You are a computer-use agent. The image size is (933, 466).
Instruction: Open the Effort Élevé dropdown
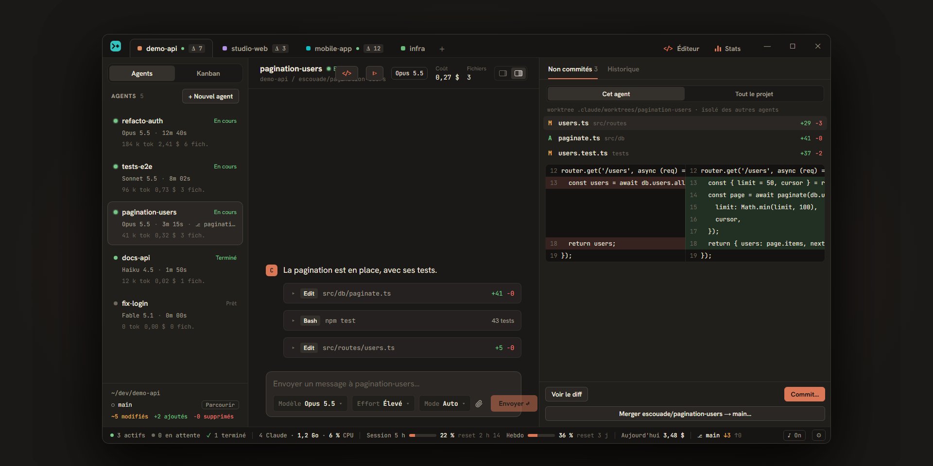click(x=383, y=403)
